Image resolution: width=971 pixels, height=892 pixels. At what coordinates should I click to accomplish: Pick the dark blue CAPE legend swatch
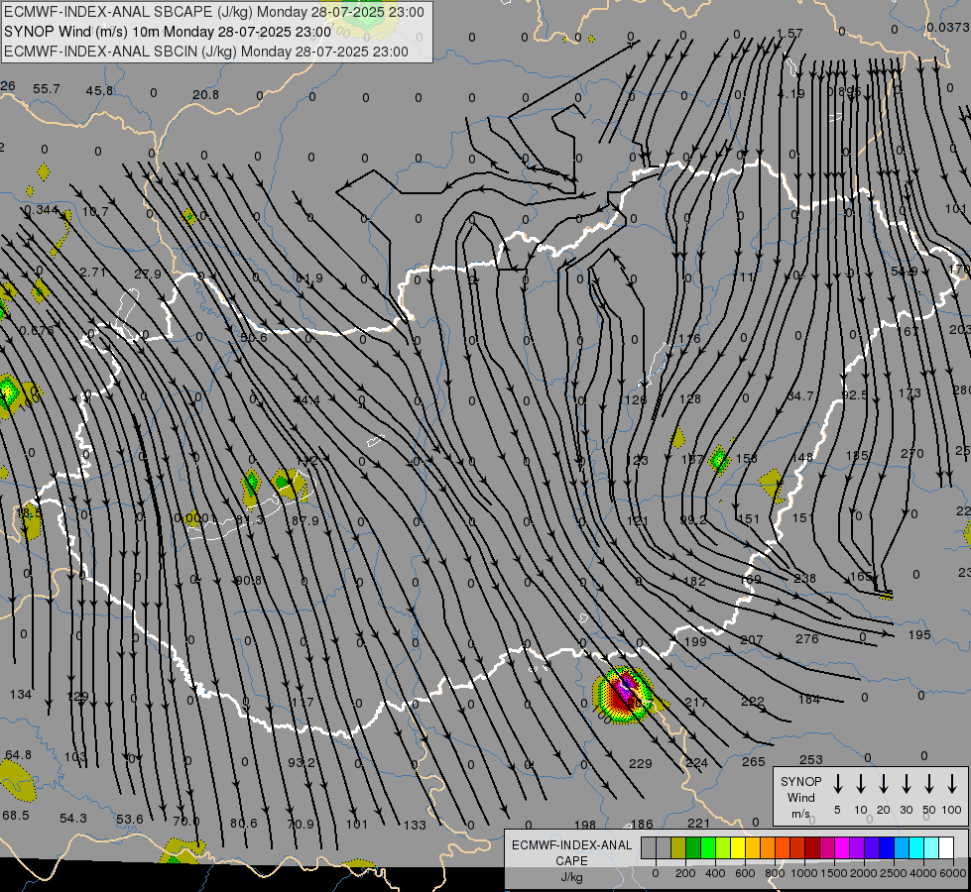point(886,848)
